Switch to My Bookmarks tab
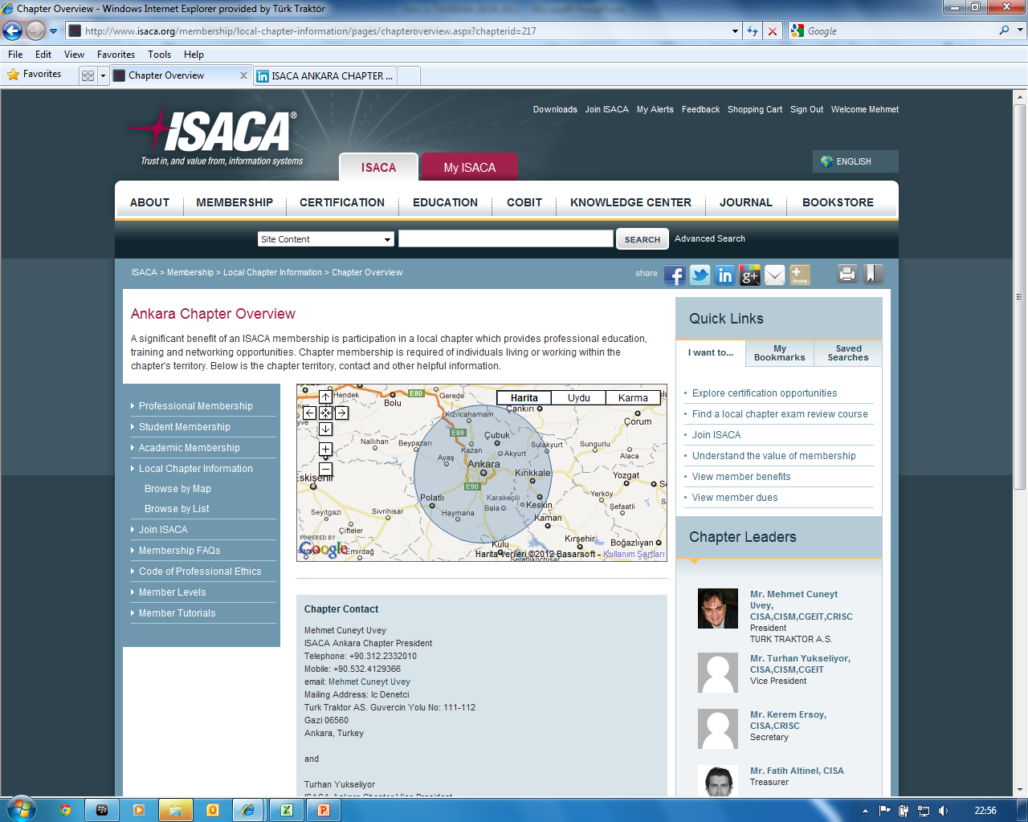Image resolution: width=1028 pixels, height=822 pixels. (x=780, y=353)
